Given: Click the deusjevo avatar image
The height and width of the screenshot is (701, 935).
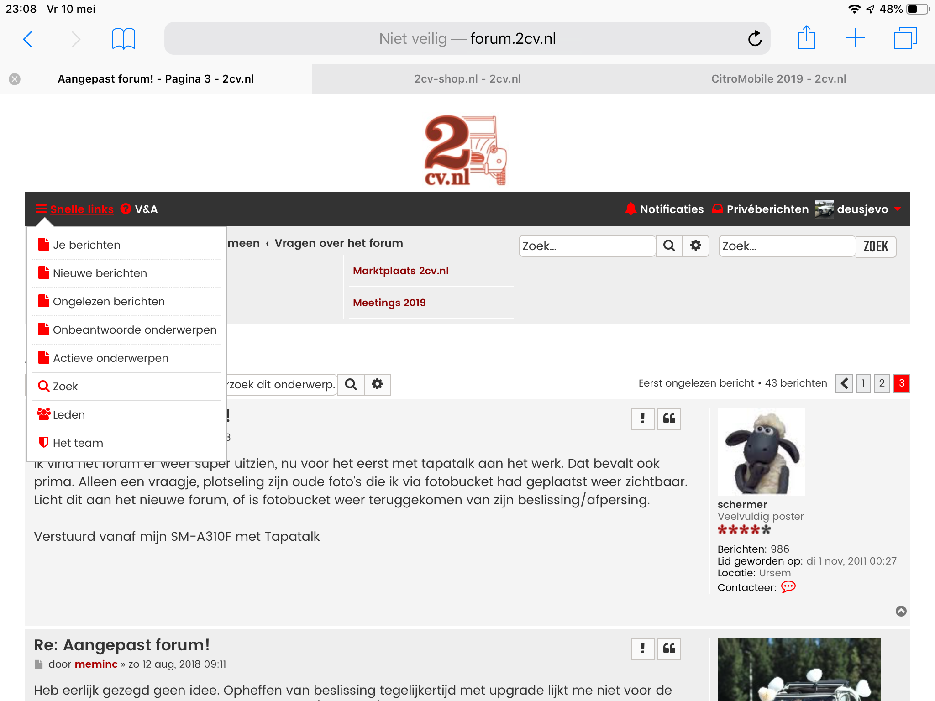Looking at the screenshot, I should 824,209.
